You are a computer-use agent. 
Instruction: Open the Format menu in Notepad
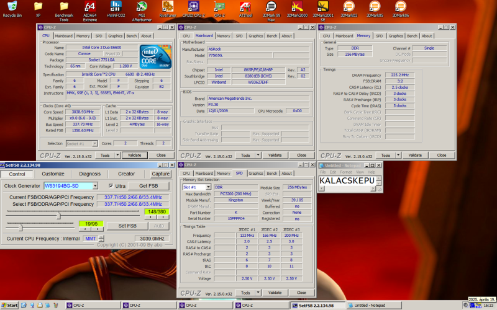pos(345,172)
